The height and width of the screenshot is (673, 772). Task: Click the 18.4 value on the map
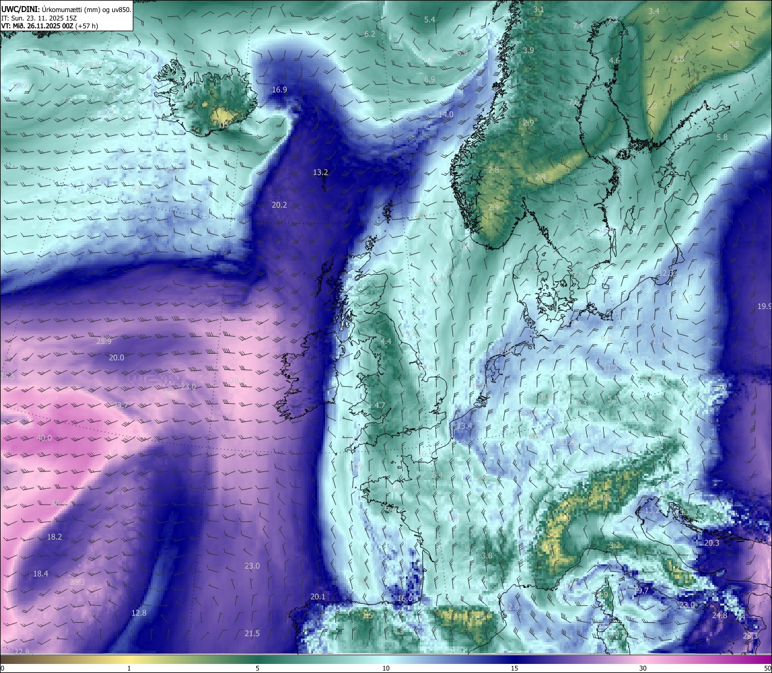(x=40, y=573)
